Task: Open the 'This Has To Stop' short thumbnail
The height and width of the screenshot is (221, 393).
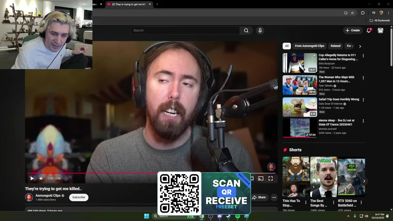Action: (296, 177)
